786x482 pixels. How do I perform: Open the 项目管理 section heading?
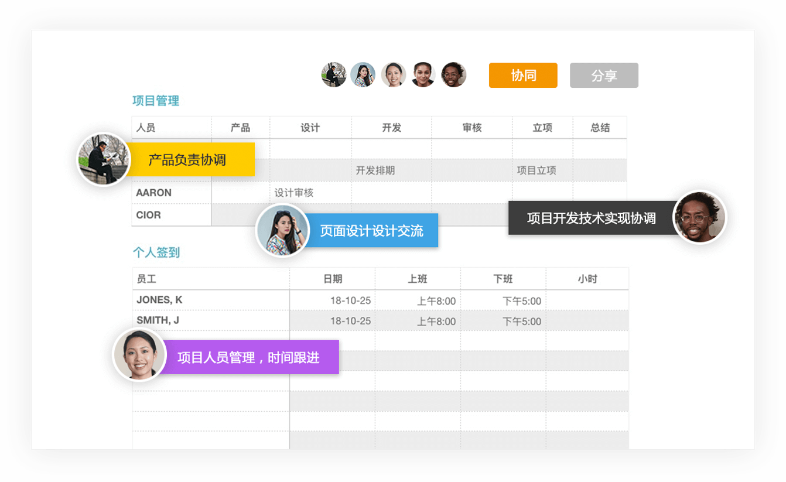pyautogui.click(x=155, y=100)
